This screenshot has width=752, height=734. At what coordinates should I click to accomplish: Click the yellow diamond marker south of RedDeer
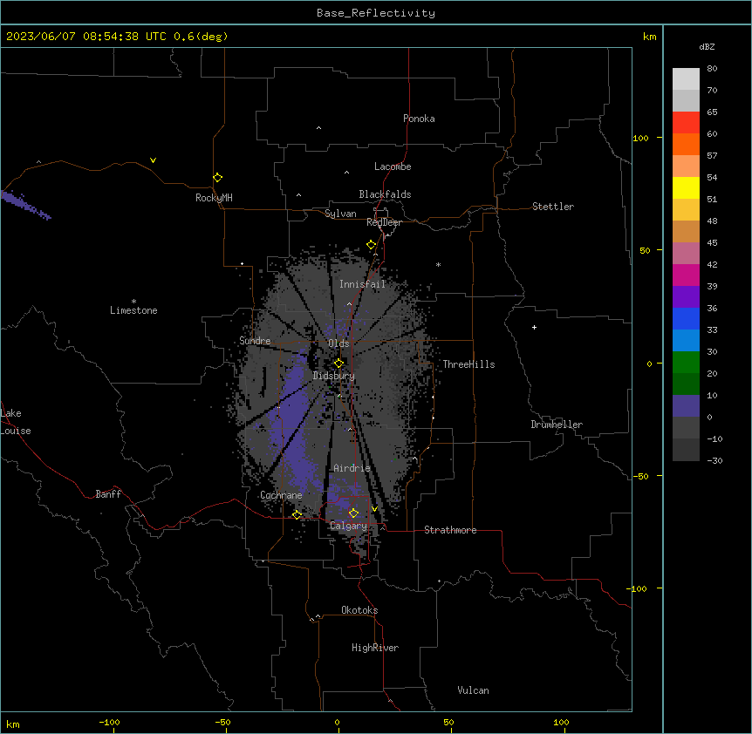[x=372, y=245]
